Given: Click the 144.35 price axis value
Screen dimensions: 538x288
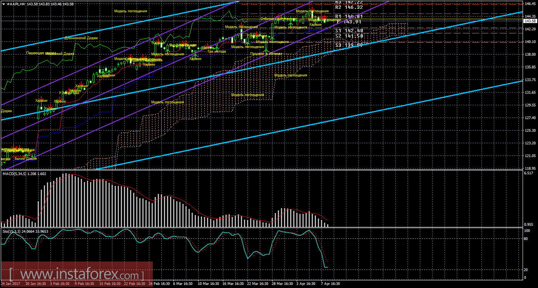Looking at the screenshot, I should (530, 16).
